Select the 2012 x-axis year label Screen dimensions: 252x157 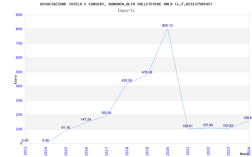pyautogui.click(x=25, y=151)
